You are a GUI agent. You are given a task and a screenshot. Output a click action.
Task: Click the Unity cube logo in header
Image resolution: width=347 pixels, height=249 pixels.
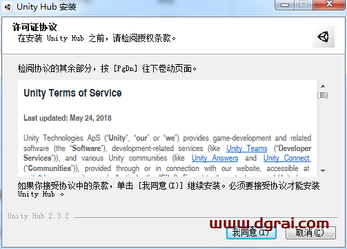[x=324, y=37]
